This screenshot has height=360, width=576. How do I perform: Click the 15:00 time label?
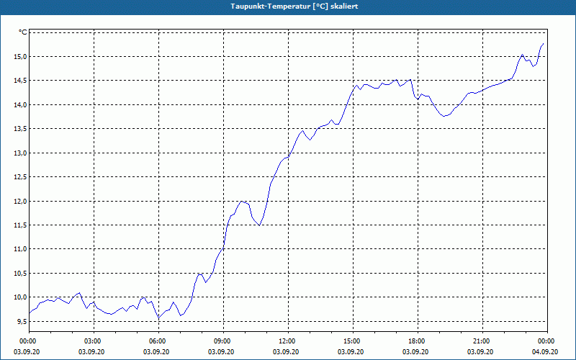pyautogui.click(x=353, y=341)
